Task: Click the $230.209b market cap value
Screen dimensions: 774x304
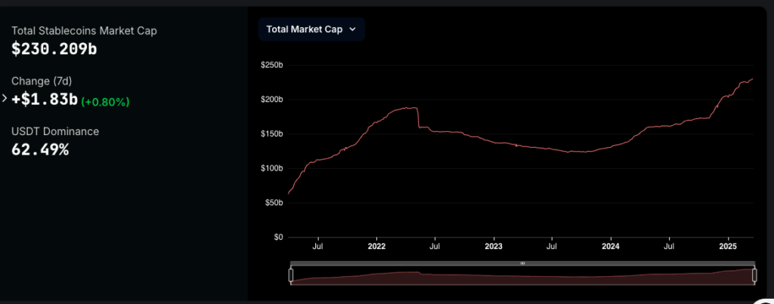Action: click(54, 49)
